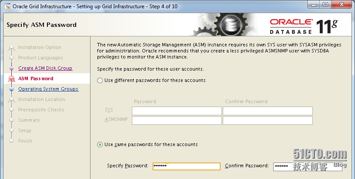Screen dimensions: 355x179
Task: Go to Operating System Groups step
Action: click(48, 89)
